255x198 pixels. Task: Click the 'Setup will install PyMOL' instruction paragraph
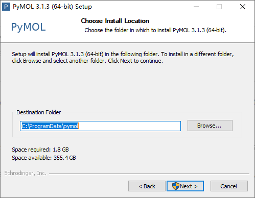coord(123,58)
